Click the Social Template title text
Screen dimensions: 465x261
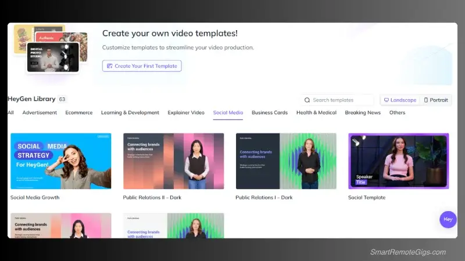click(x=367, y=197)
